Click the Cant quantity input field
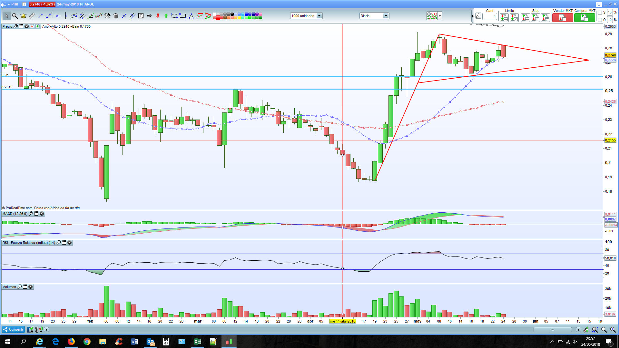 pyautogui.click(x=489, y=16)
